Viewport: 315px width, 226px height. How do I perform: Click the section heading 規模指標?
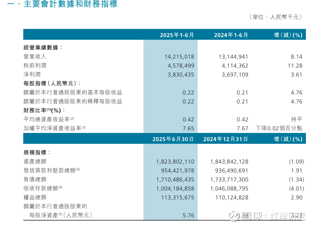(x=35, y=152)
